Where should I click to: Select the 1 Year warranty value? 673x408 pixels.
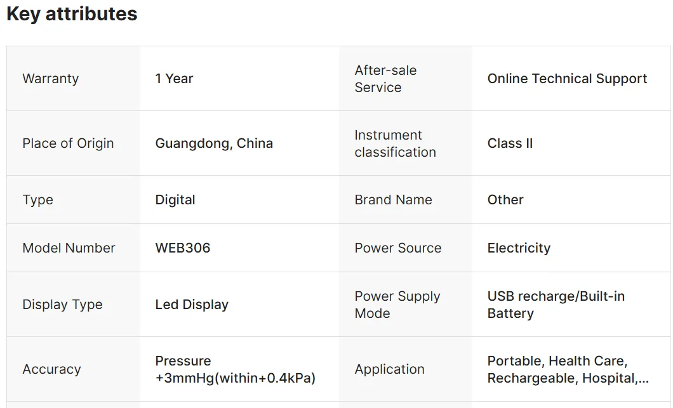click(174, 79)
